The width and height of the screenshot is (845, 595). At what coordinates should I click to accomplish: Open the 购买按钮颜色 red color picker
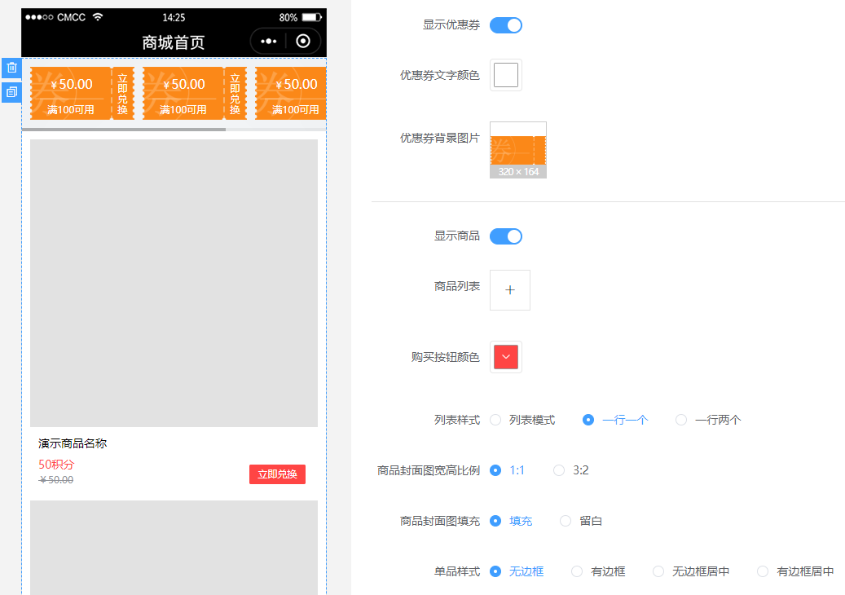(505, 357)
